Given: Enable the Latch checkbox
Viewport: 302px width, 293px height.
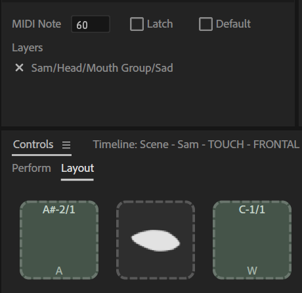Looking at the screenshot, I should [137, 24].
